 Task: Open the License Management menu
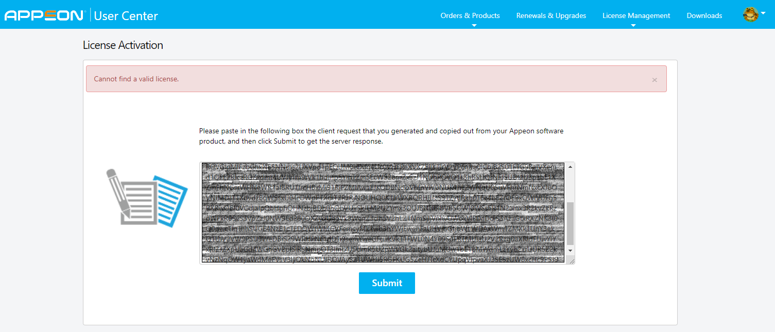point(636,15)
